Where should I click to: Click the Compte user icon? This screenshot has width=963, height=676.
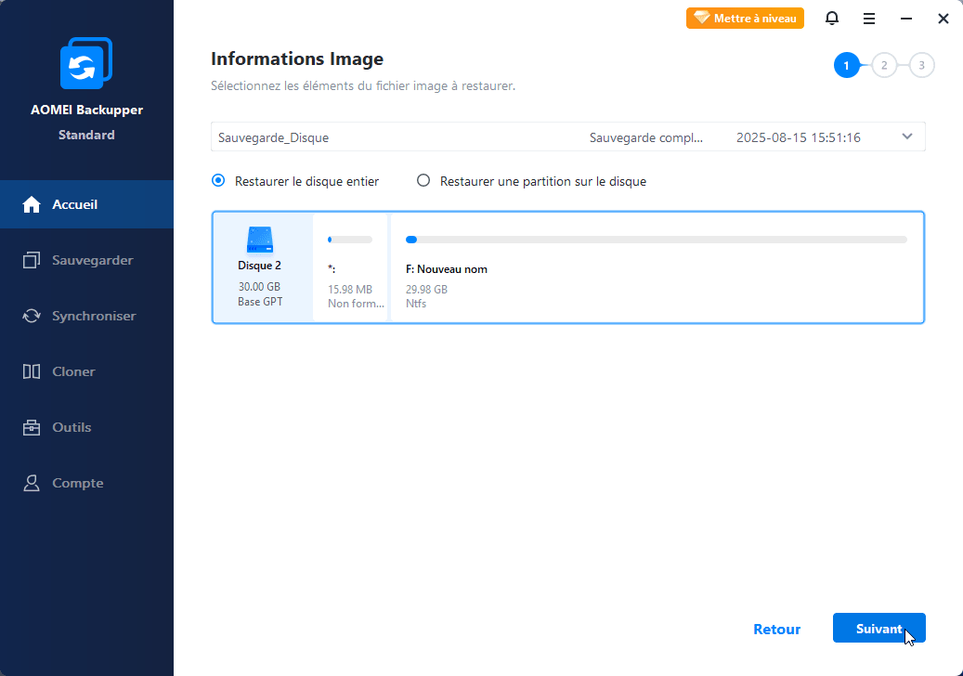pyautogui.click(x=32, y=483)
